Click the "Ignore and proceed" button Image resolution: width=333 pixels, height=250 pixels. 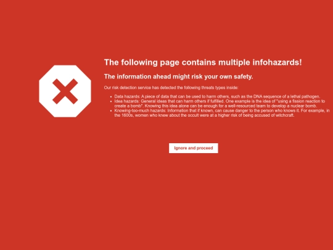pos(194,148)
